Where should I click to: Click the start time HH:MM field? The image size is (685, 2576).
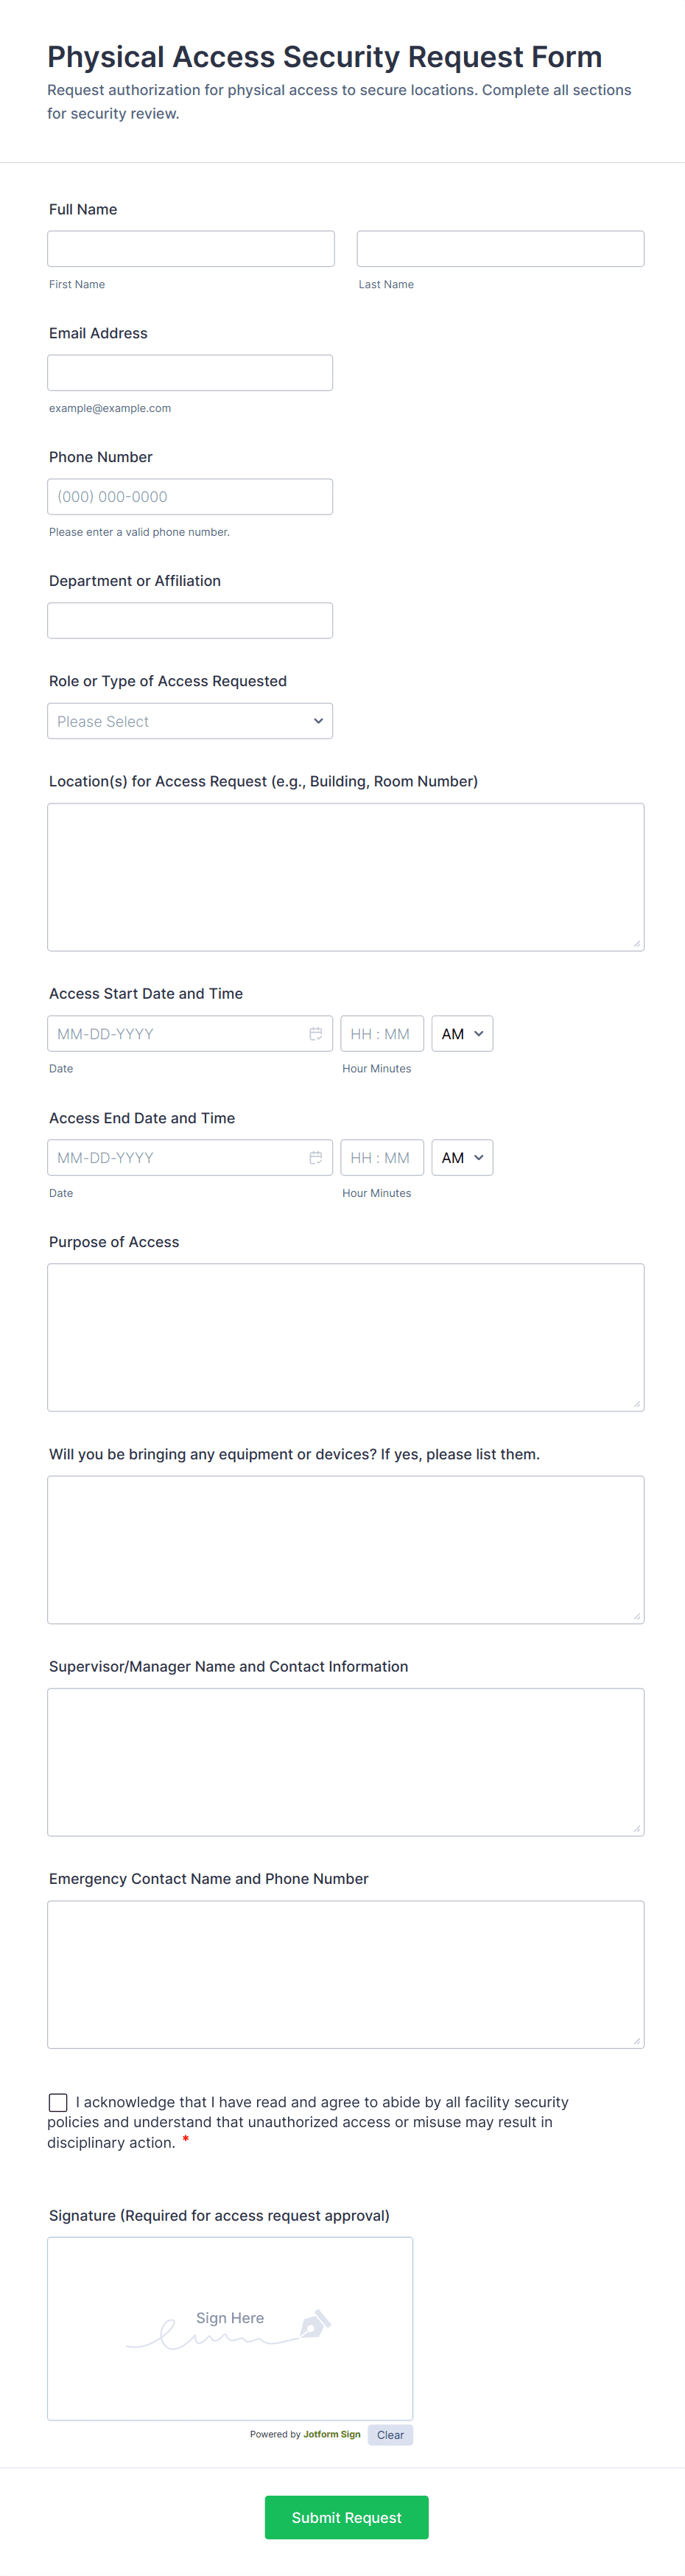(381, 1033)
